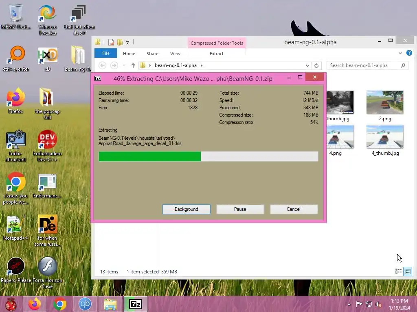Viewport: 417px width, 312px height.
Task: Open the MEMZ-Dest... desktop label
Action: click(x=16, y=27)
